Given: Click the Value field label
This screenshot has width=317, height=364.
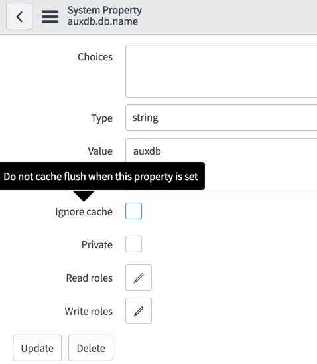Looking at the screenshot, I should 100,151.
